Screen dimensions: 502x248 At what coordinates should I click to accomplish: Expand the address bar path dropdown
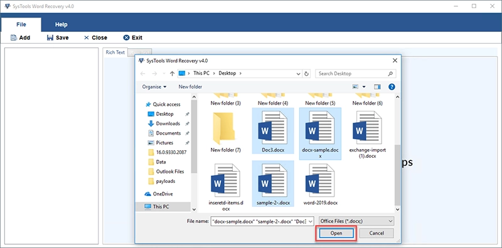[299, 73]
